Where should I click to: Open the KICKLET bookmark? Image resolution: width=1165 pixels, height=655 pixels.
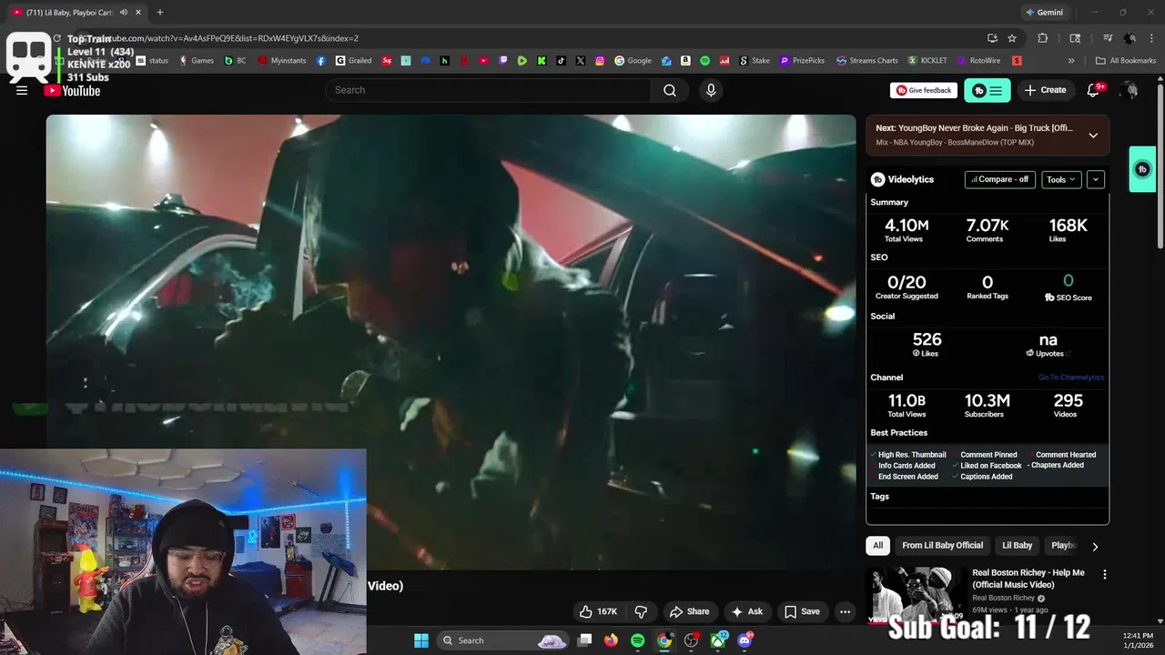coord(927,61)
